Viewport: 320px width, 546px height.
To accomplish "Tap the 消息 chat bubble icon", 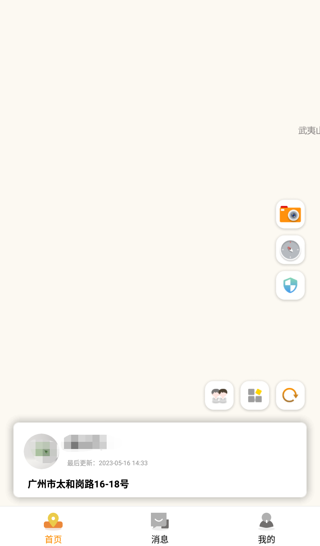I will click(x=160, y=521).
